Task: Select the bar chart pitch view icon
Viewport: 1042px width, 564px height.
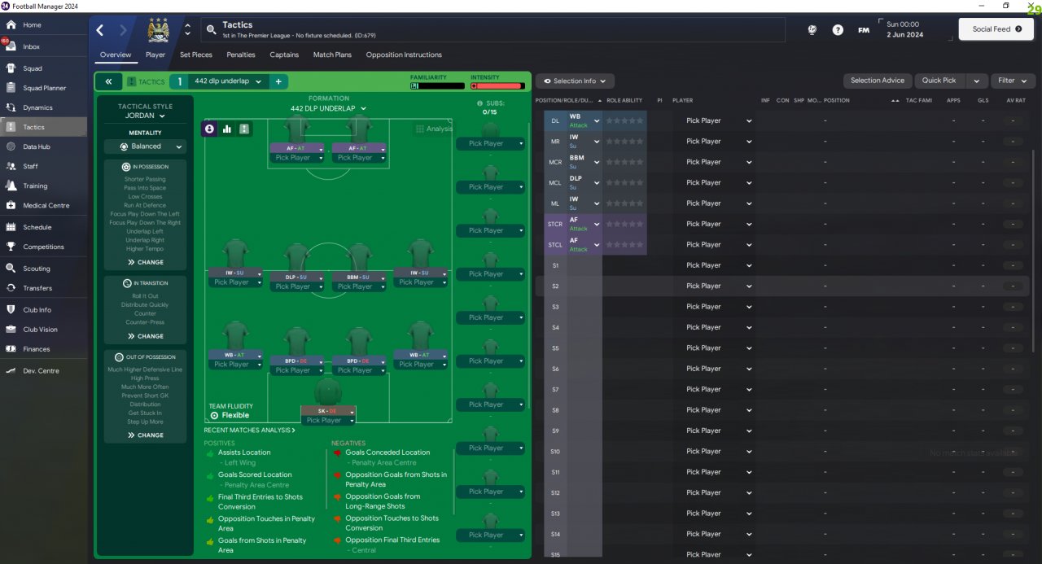Action: pyautogui.click(x=227, y=129)
